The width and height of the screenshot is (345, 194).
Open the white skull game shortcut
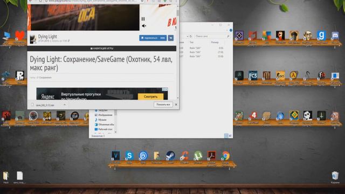308,115
